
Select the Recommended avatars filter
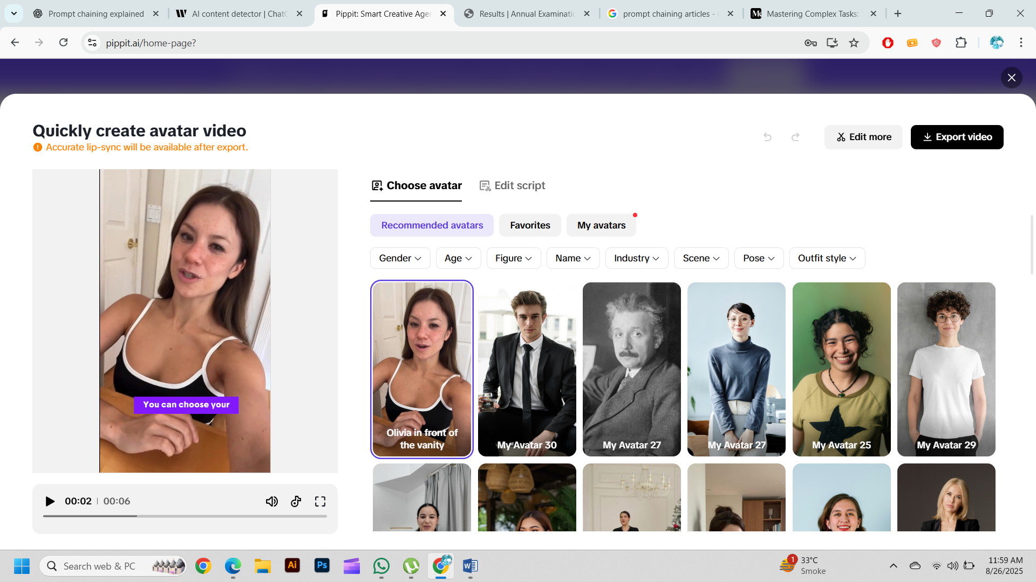pyautogui.click(x=432, y=225)
